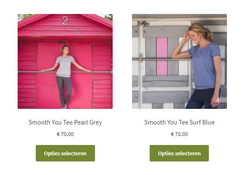The image size is (243, 175).
Task: Click the pink plank in the Surf Blue image
Action: pos(162,57)
